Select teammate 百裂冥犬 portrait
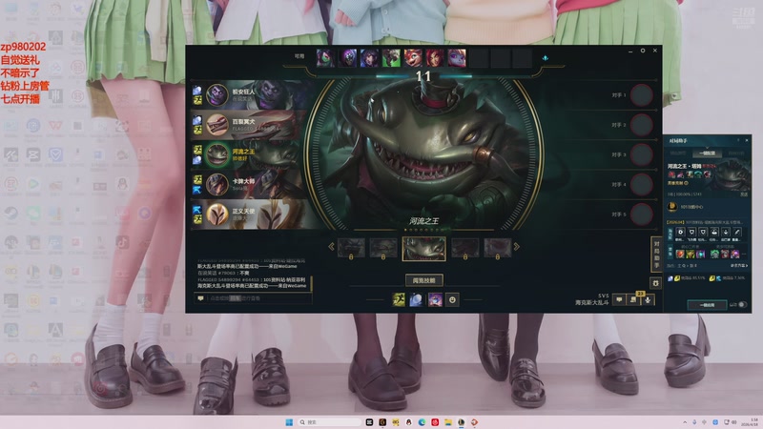This screenshot has height=429, width=763. [x=217, y=125]
